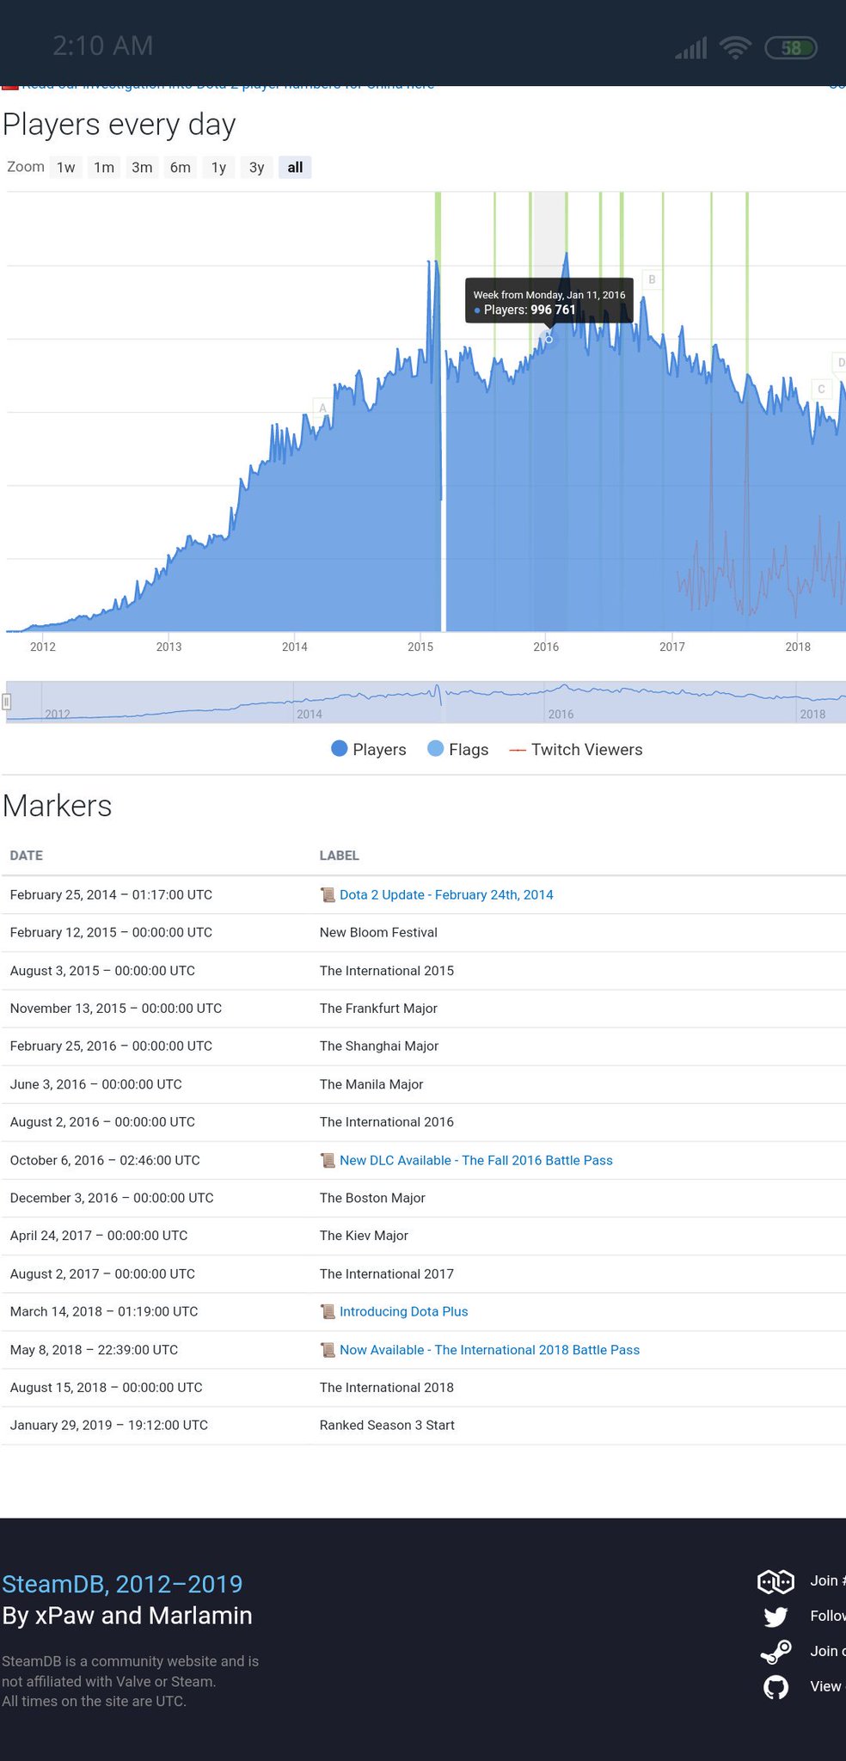Viewport: 846px width, 1761px height.
Task: Click 'The Manila Major' label
Action: coord(371,1084)
